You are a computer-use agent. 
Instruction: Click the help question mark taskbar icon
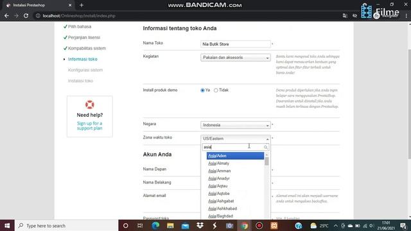(x=299, y=225)
